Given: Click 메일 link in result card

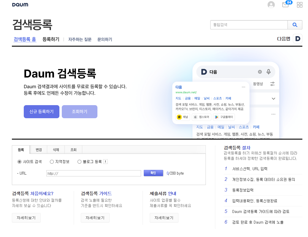Looking at the screenshot, I should 197,98.
